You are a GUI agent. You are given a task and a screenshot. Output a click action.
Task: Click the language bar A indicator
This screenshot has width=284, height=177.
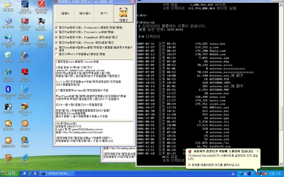click(x=233, y=174)
